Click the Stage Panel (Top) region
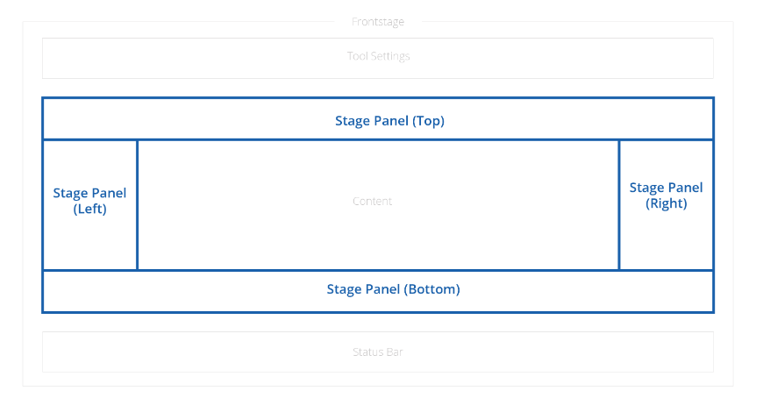763x405 pixels. (389, 121)
